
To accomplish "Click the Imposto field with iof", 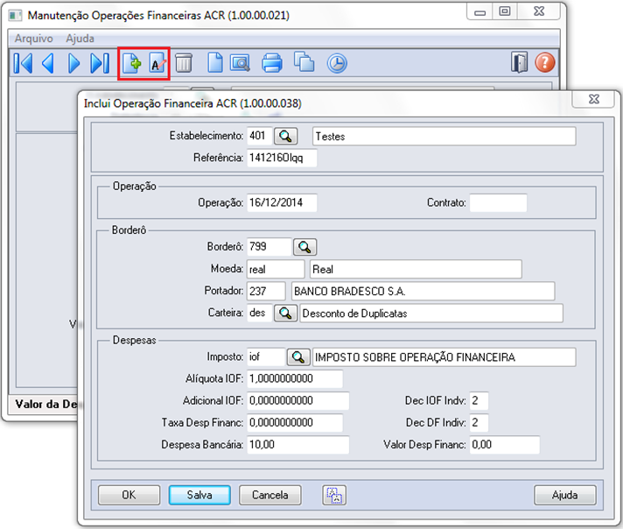I will pos(266,356).
